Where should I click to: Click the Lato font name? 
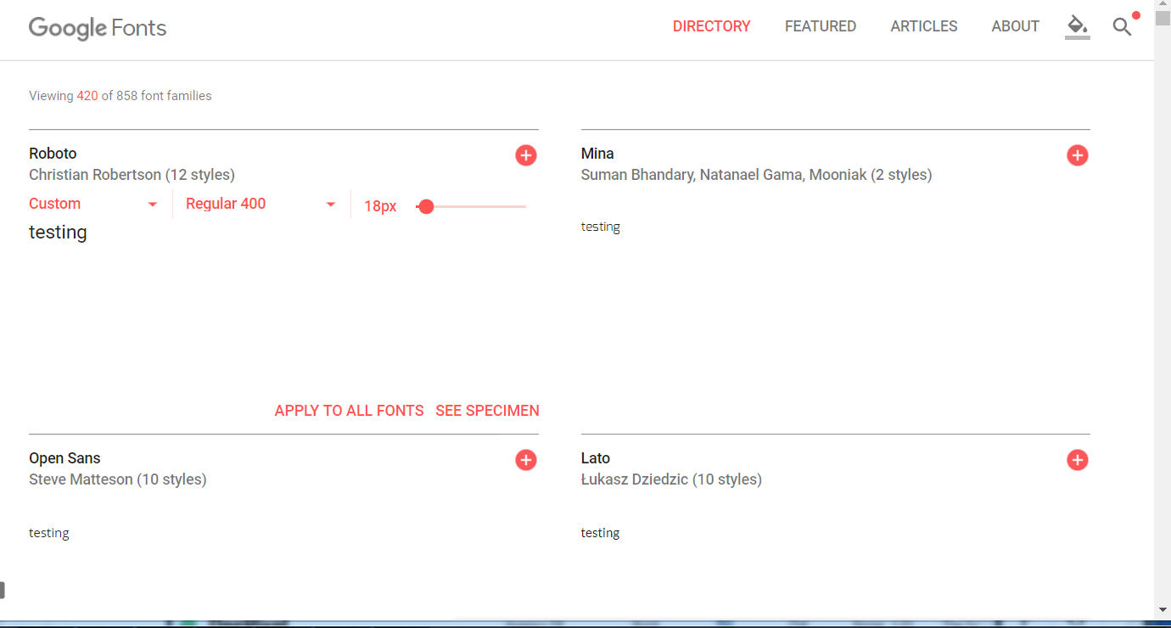(596, 458)
